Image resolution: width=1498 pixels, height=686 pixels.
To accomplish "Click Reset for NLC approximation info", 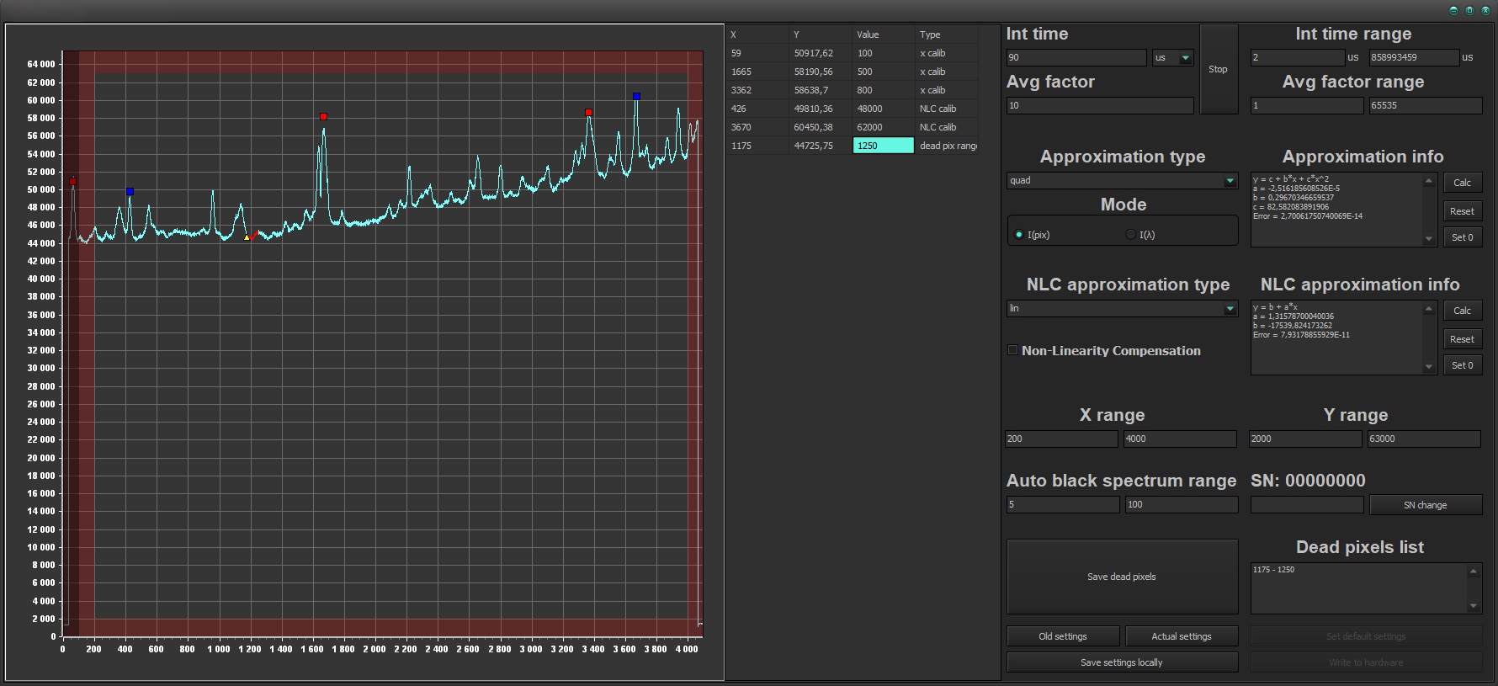I will tap(1462, 339).
